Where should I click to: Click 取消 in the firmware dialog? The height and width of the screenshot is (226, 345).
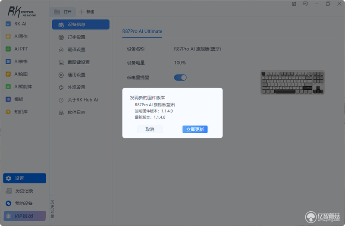click(x=150, y=129)
